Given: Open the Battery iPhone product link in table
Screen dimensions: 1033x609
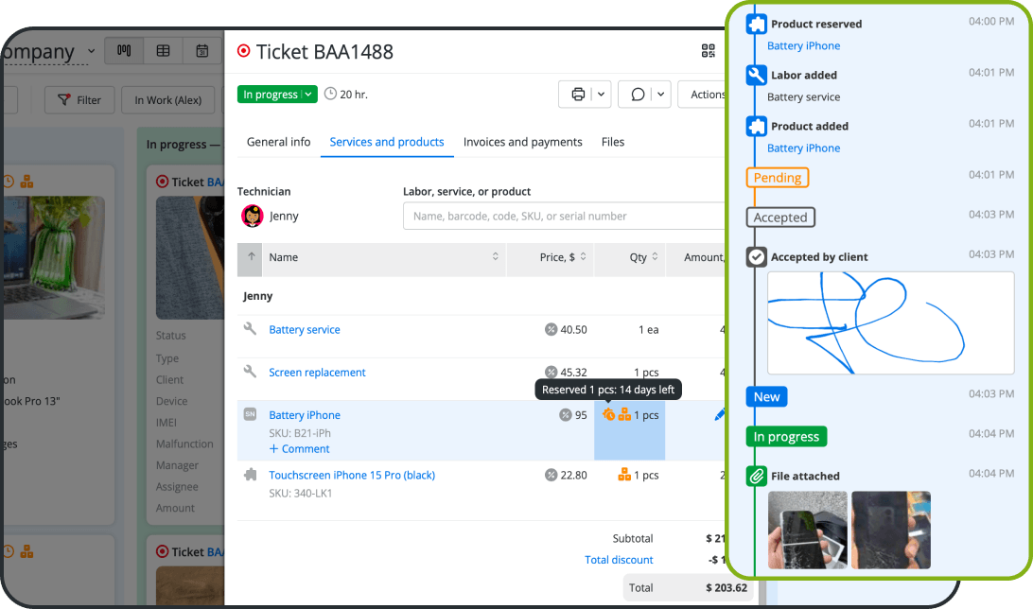Looking at the screenshot, I should click(x=305, y=415).
